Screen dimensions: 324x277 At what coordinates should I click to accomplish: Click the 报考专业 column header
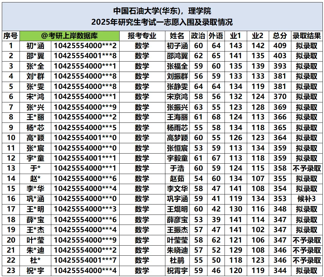click(x=142, y=36)
